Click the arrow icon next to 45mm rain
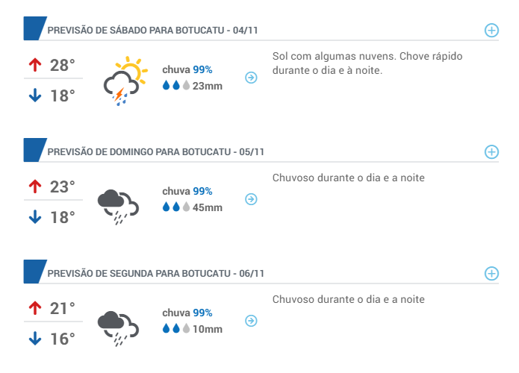This screenshot has height=373, width=519. (x=251, y=199)
